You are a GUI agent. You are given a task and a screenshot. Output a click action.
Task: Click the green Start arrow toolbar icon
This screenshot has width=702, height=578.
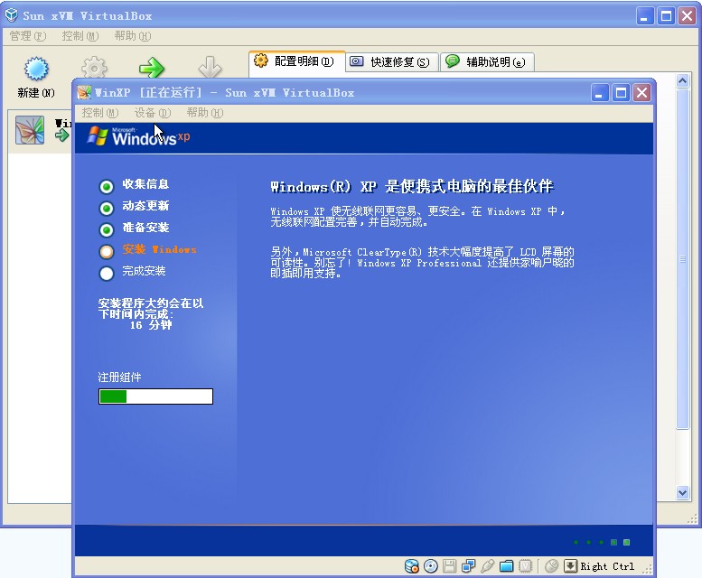(x=152, y=68)
